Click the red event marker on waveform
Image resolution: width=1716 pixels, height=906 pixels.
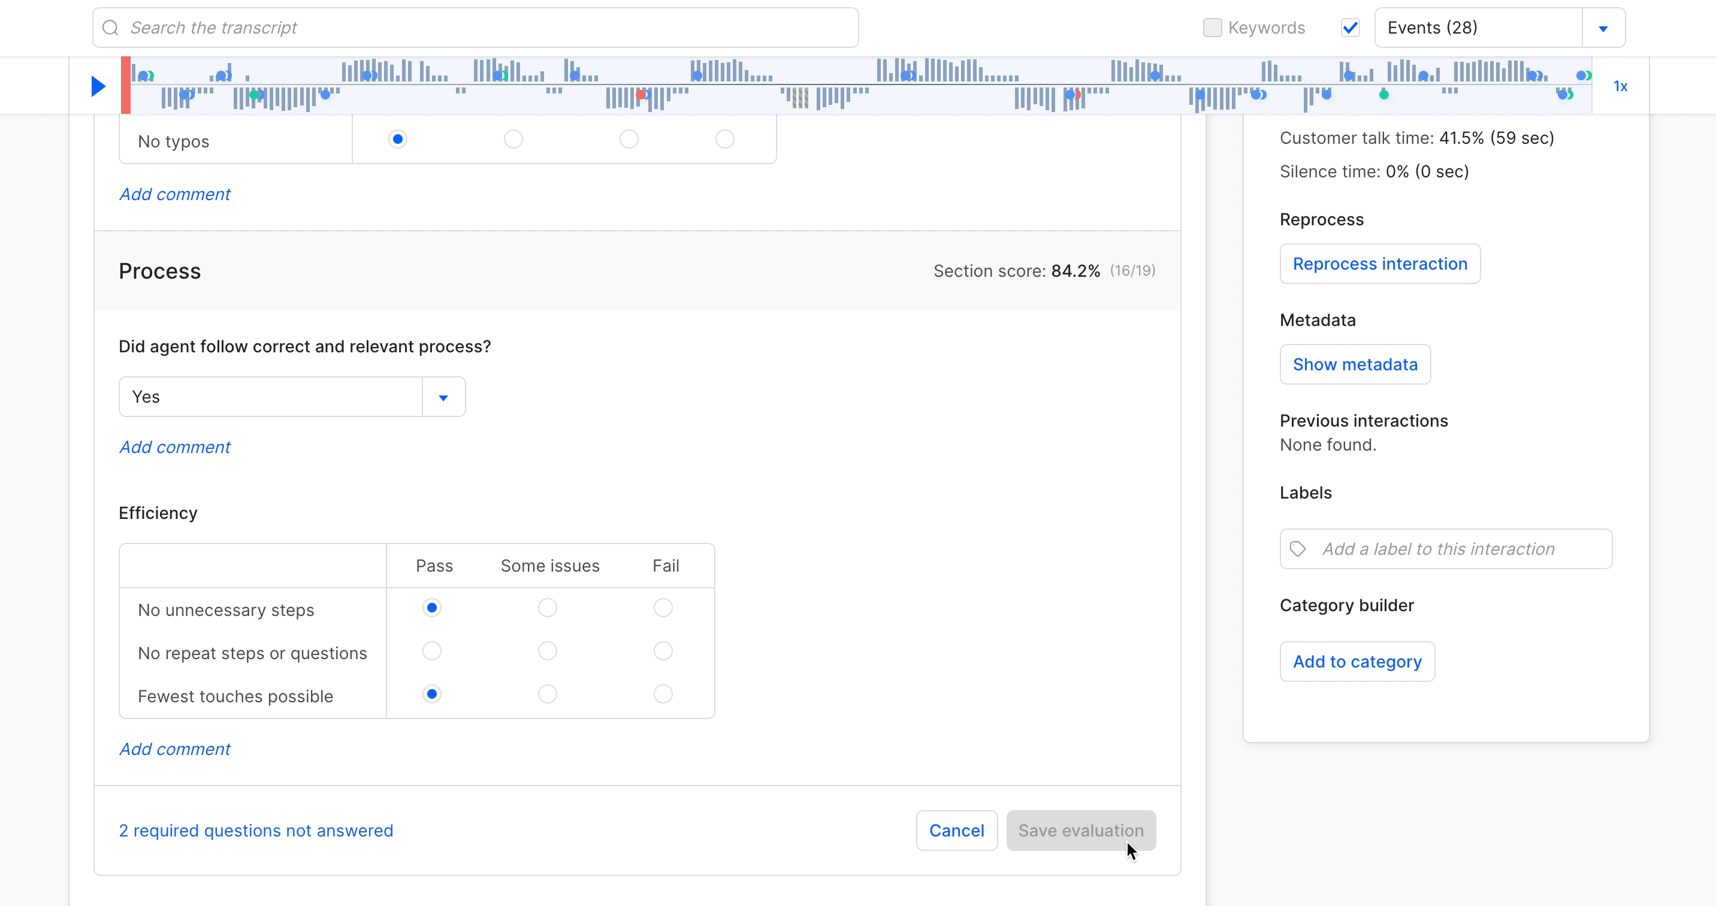(640, 95)
